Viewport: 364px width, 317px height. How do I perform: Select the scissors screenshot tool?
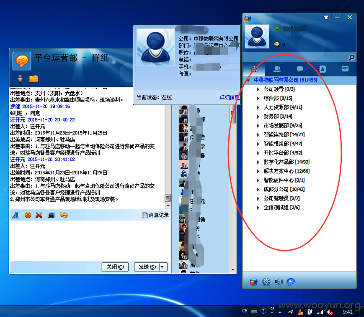[x=39, y=215]
